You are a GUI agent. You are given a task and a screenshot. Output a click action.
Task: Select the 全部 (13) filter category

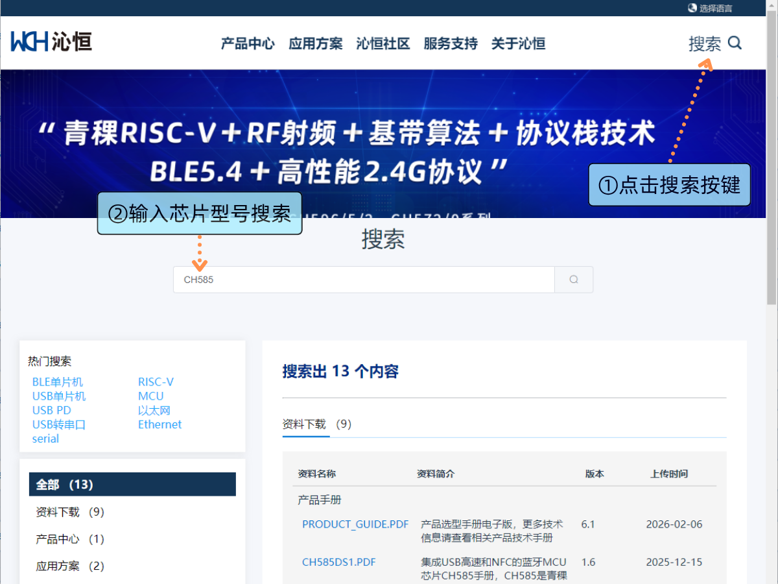click(132, 484)
